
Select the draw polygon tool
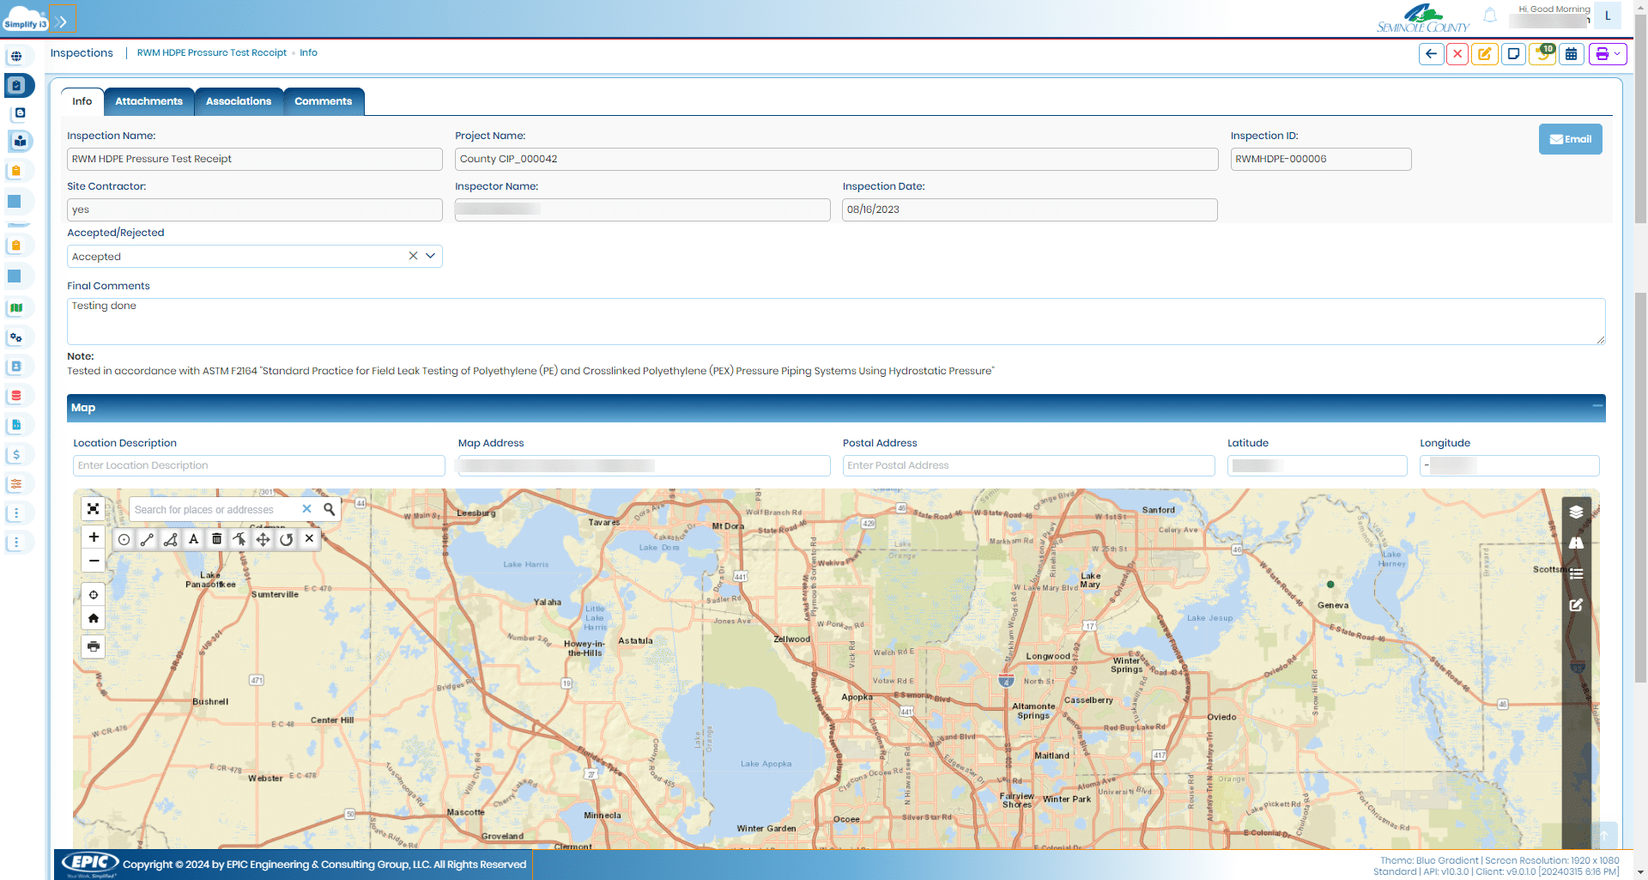point(171,539)
